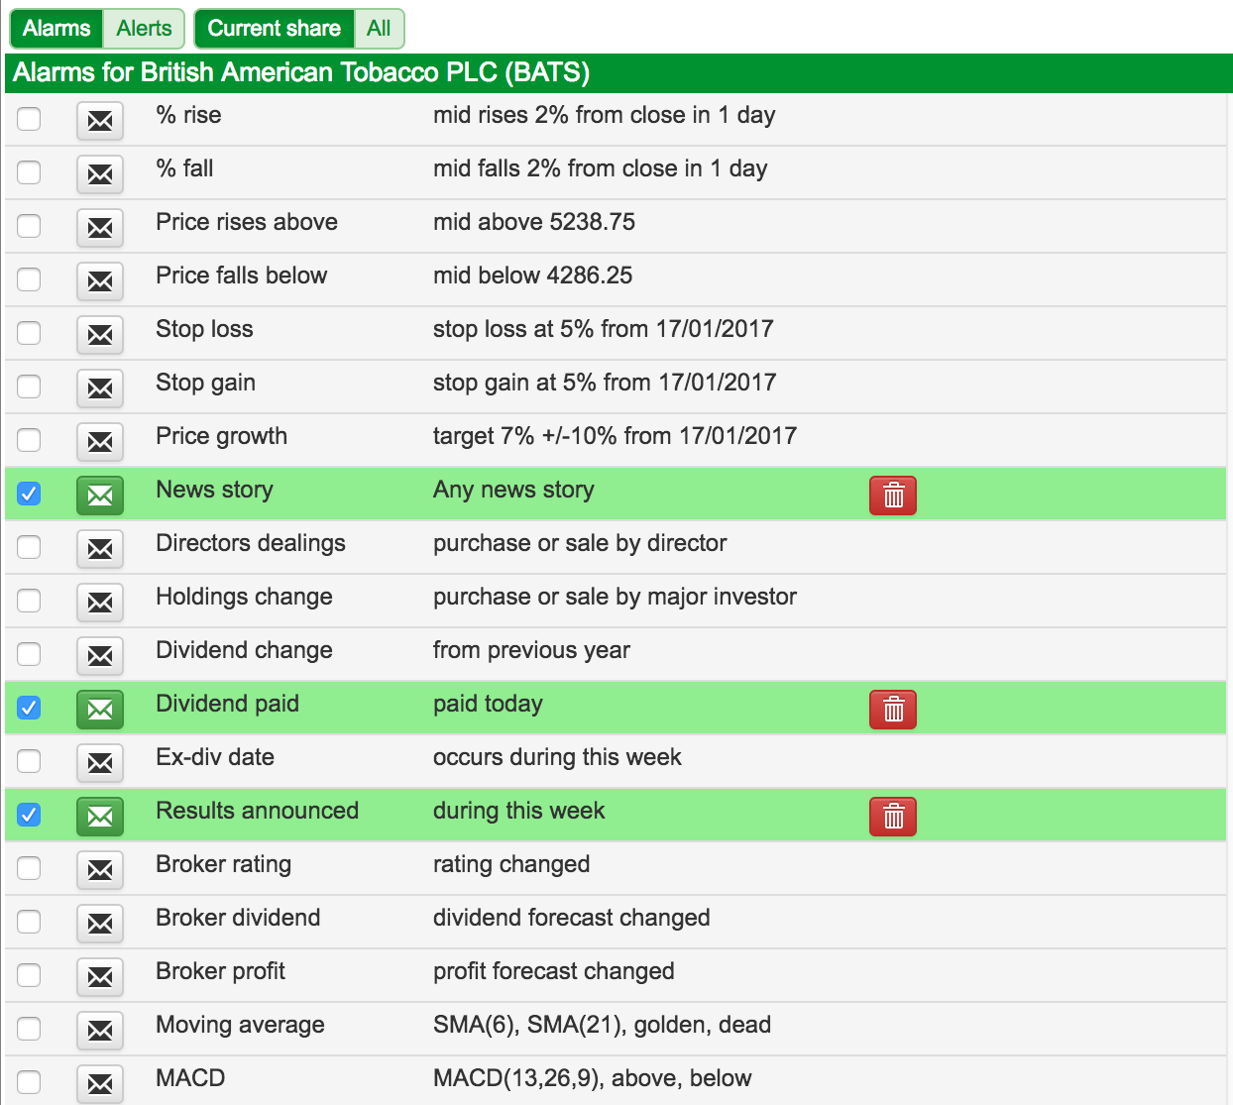This screenshot has height=1105, width=1233.
Task: Switch to the Alarms tab
Action: tap(56, 29)
